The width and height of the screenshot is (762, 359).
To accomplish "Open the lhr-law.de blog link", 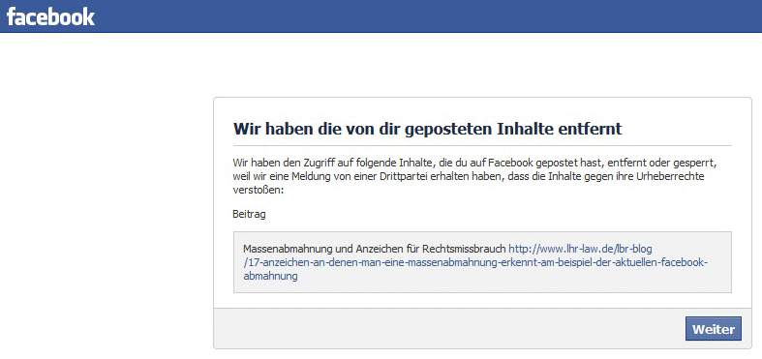I will click(x=475, y=263).
